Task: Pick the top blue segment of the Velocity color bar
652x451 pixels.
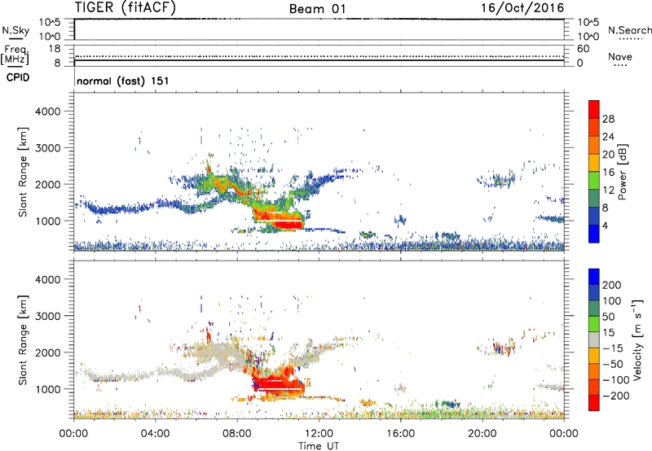Action: coord(594,277)
